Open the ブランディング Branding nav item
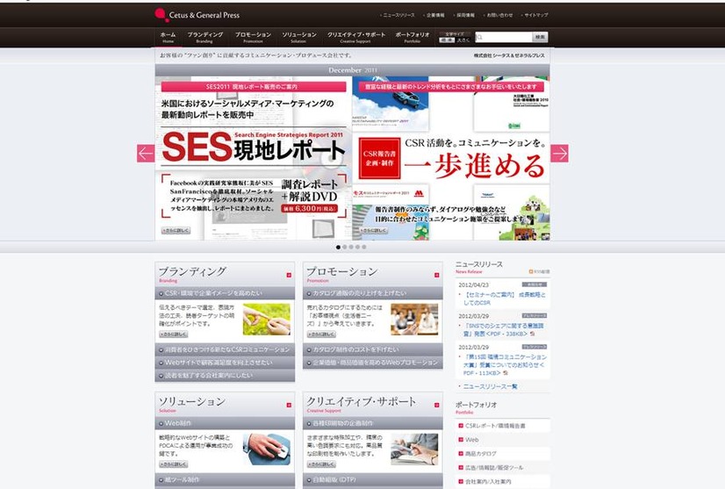 [x=205, y=38]
